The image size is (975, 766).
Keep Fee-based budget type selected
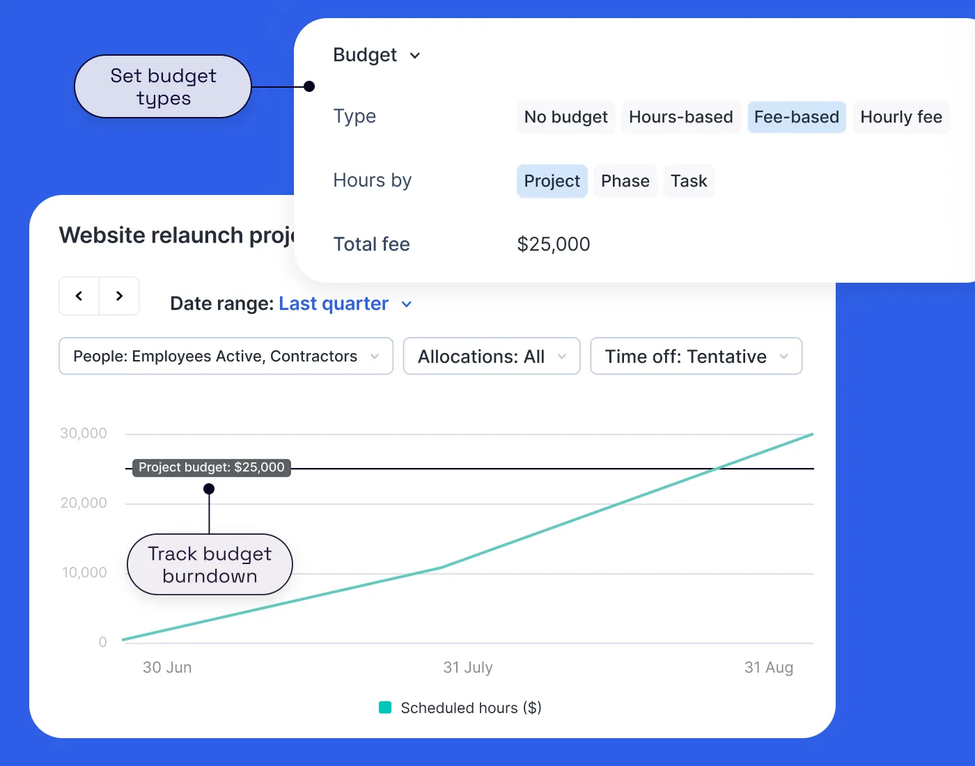pos(797,117)
